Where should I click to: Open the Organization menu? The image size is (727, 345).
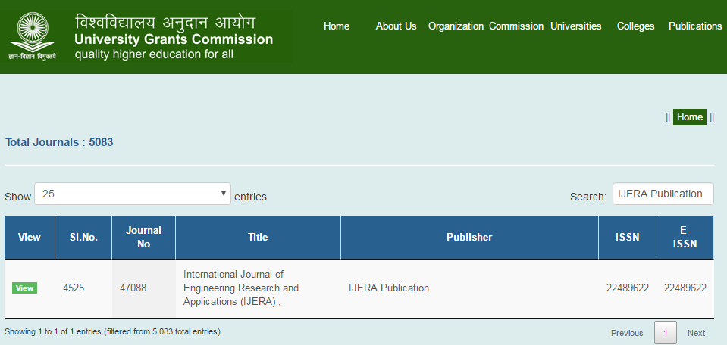pyautogui.click(x=456, y=26)
